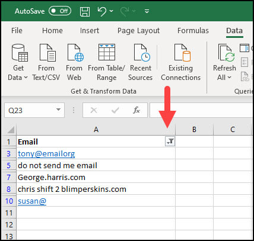Open Customize Quick Access Toolbar dropdown
Screen dimensions: 254x241
tap(147, 11)
